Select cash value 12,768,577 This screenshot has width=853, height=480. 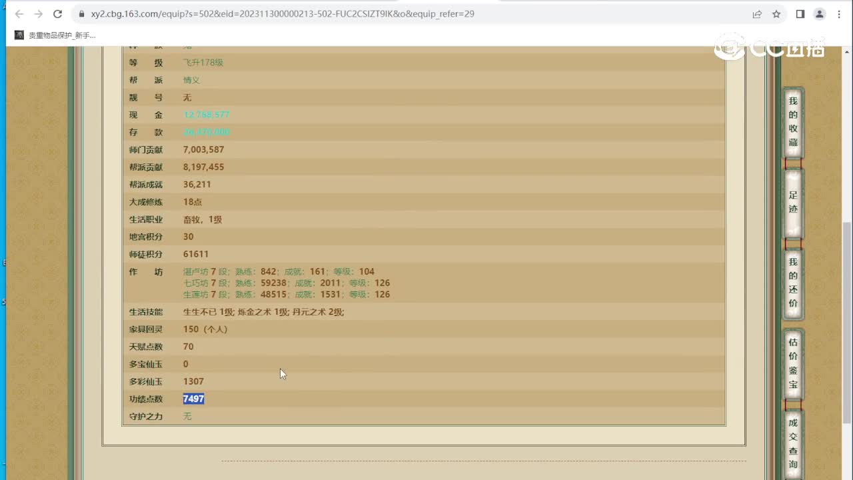207,115
